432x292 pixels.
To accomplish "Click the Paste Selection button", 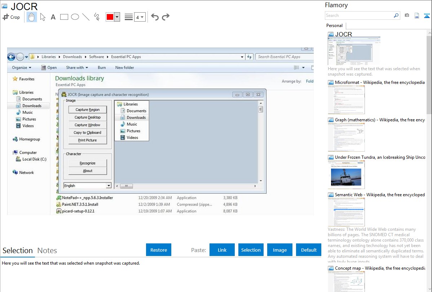I will tap(251, 250).
